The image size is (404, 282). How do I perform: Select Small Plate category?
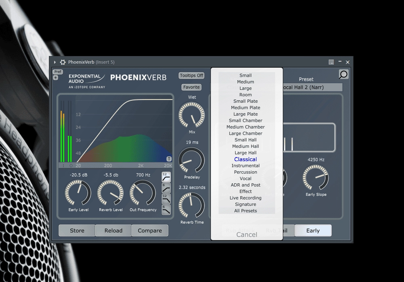[246, 101]
